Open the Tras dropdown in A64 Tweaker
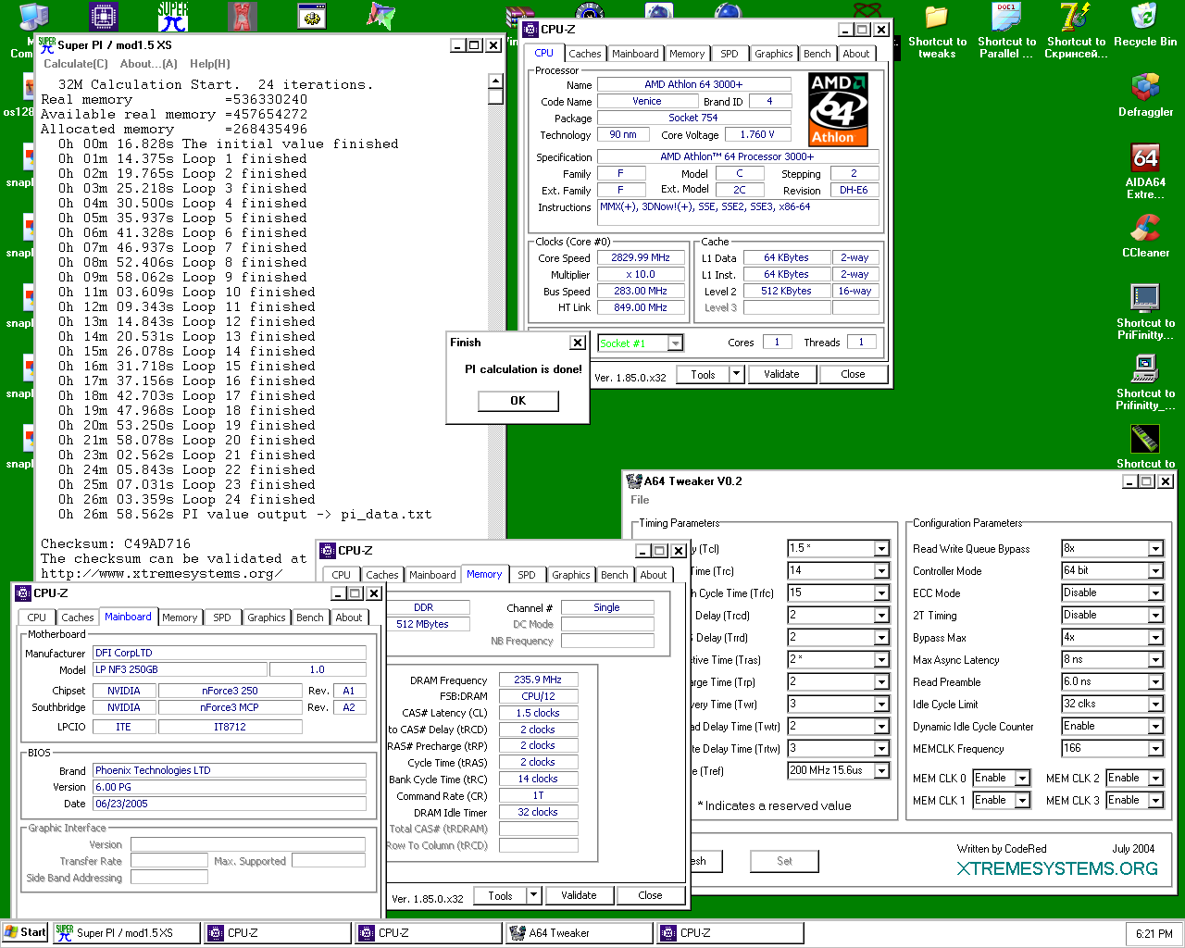Viewport: 1185px width, 948px height. (x=881, y=660)
